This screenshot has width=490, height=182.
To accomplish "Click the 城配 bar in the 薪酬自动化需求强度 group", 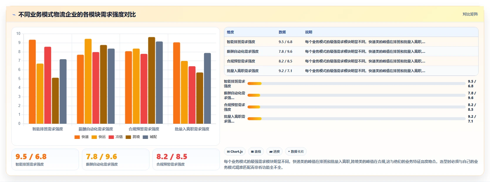I will pyautogui.click(x=111, y=86).
